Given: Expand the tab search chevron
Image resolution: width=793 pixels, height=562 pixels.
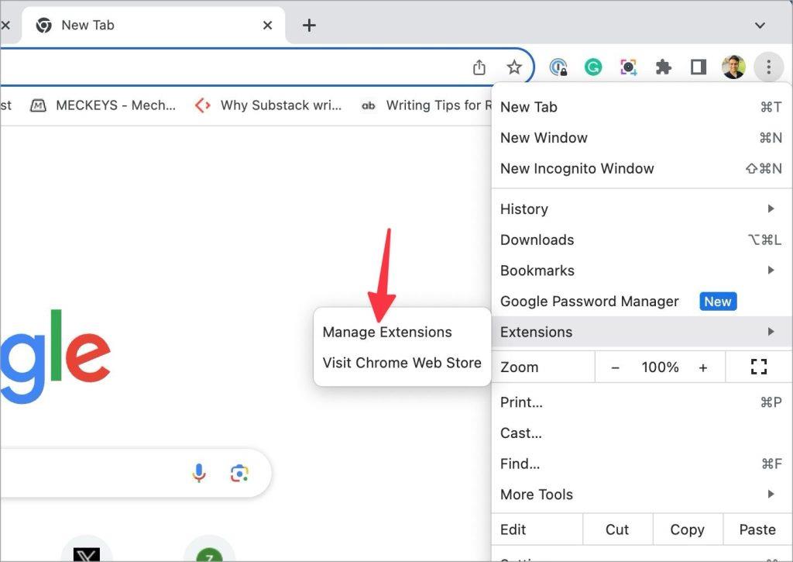Looking at the screenshot, I should [x=760, y=26].
